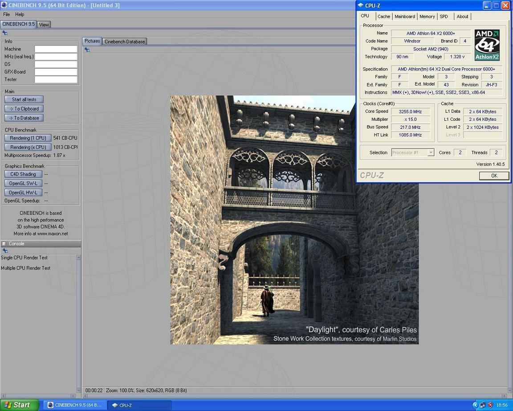Image resolution: width=513 pixels, height=411 pixels.
Task: Click the To Database button
Action: [24, 118]
